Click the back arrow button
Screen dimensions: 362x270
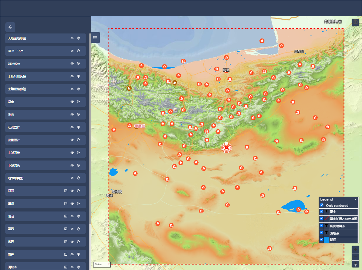click(x=10, y=27)
